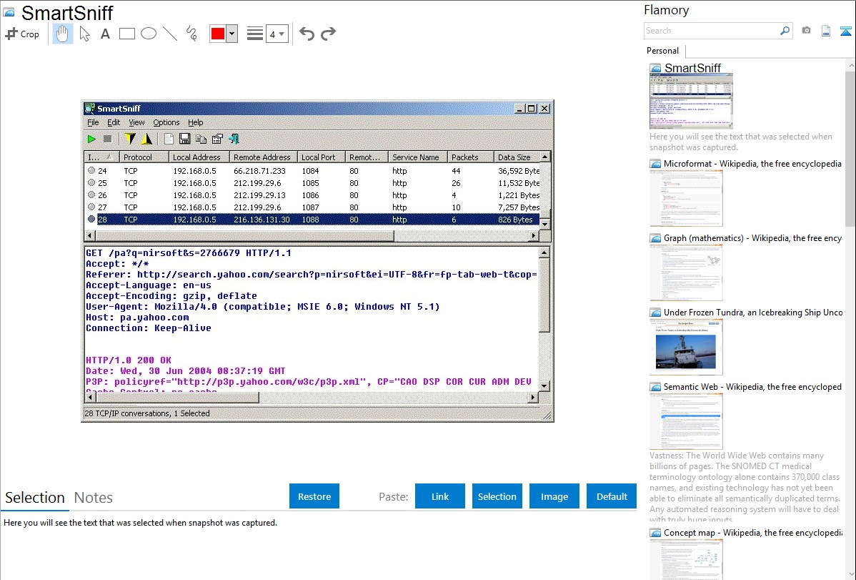Image resolution: width=856 pixels, height=580 pixels.
Task: Click the red color swatch
Action: (218, 34)
